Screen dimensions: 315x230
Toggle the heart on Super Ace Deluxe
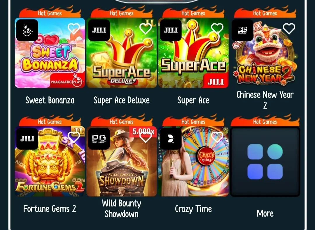(x=146, y=29)
